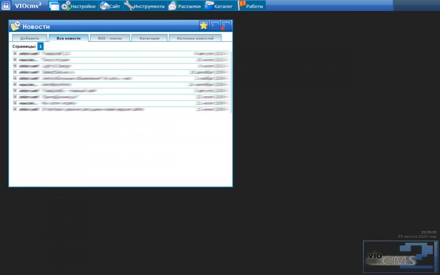The width and height of the screenshot is (440, 275).
Task: Click the blue folder icon next to Каталог
Action: coord(210,5)
